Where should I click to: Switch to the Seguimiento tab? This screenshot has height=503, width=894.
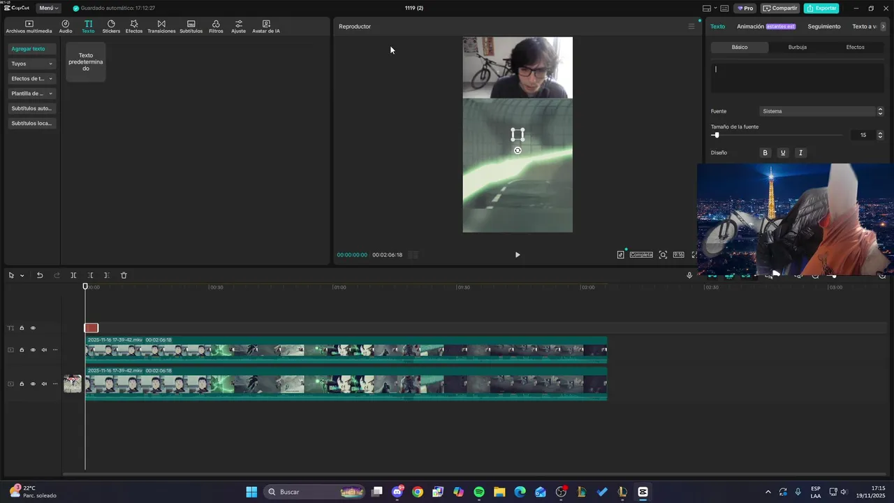(x=824, y=27)
